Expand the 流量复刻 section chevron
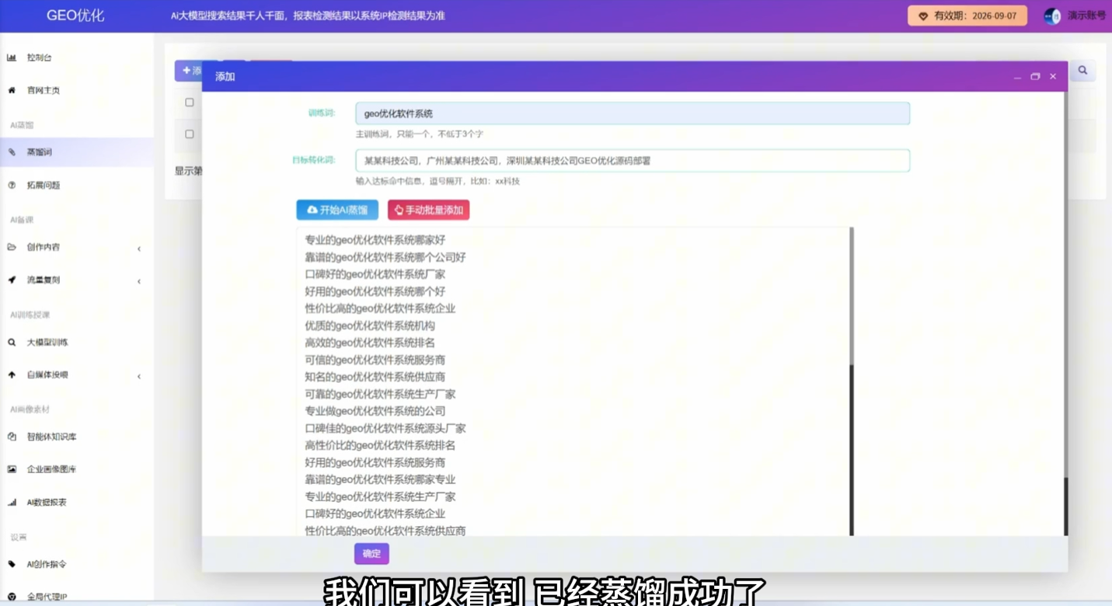The height and width of the screenshot is (606, 1112). click(x=138, y=280)
